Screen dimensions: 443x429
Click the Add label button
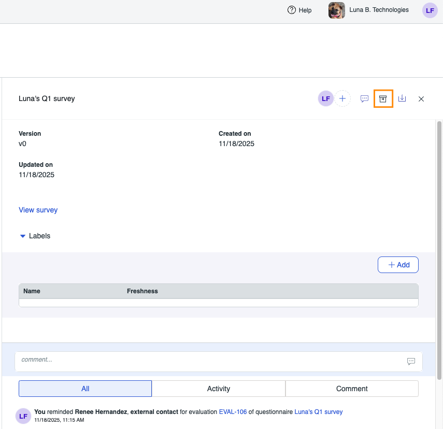(397, 265)
